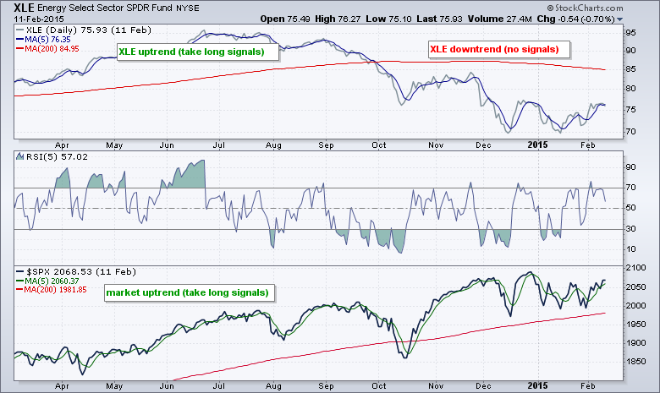
Task: Click the RSI 50 axis label
Action: [630, 208]
